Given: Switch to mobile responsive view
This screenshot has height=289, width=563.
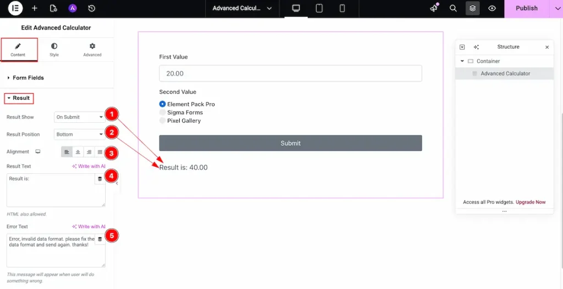Looking at the screenshot, I should tap(342, 8).
